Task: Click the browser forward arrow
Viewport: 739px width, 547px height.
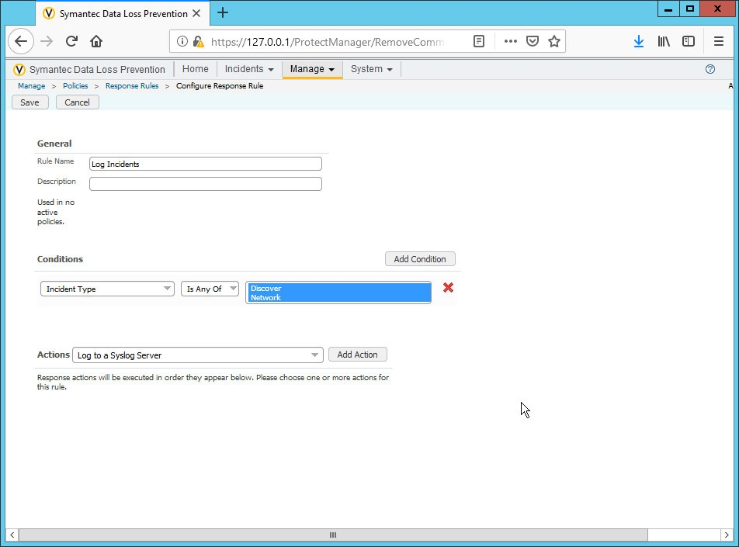Action: coord(47,41)
